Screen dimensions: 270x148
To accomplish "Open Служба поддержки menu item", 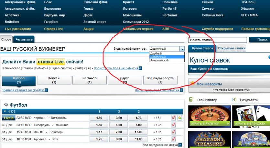I will click(x=218, y=29).
